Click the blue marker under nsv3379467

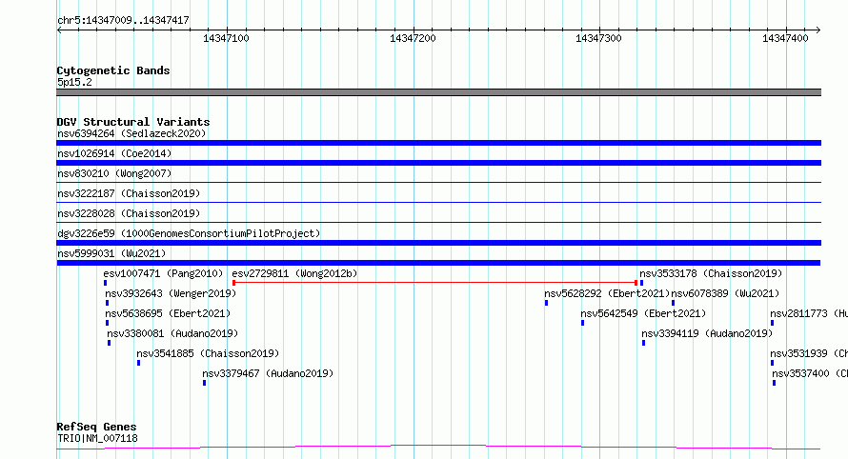coord(205,383)
